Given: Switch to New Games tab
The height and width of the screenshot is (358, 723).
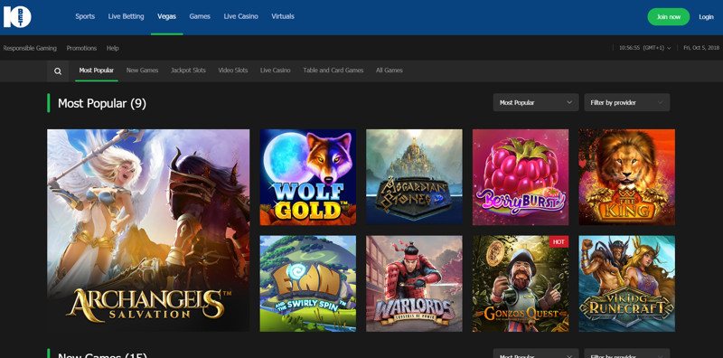Looking at the screenshot, I should click(x=142, y=71).
